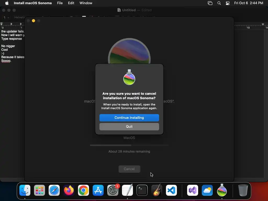Open Finder from the Dock
This screenshot has height=201, width=268.
pos(25,190)
